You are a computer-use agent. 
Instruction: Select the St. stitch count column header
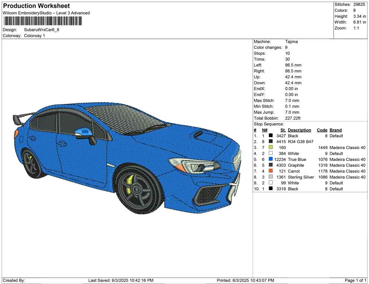pyautogui.click(x=283, y=130)
